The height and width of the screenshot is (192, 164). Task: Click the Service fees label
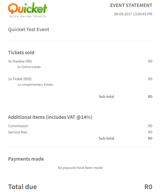point(18,132)
